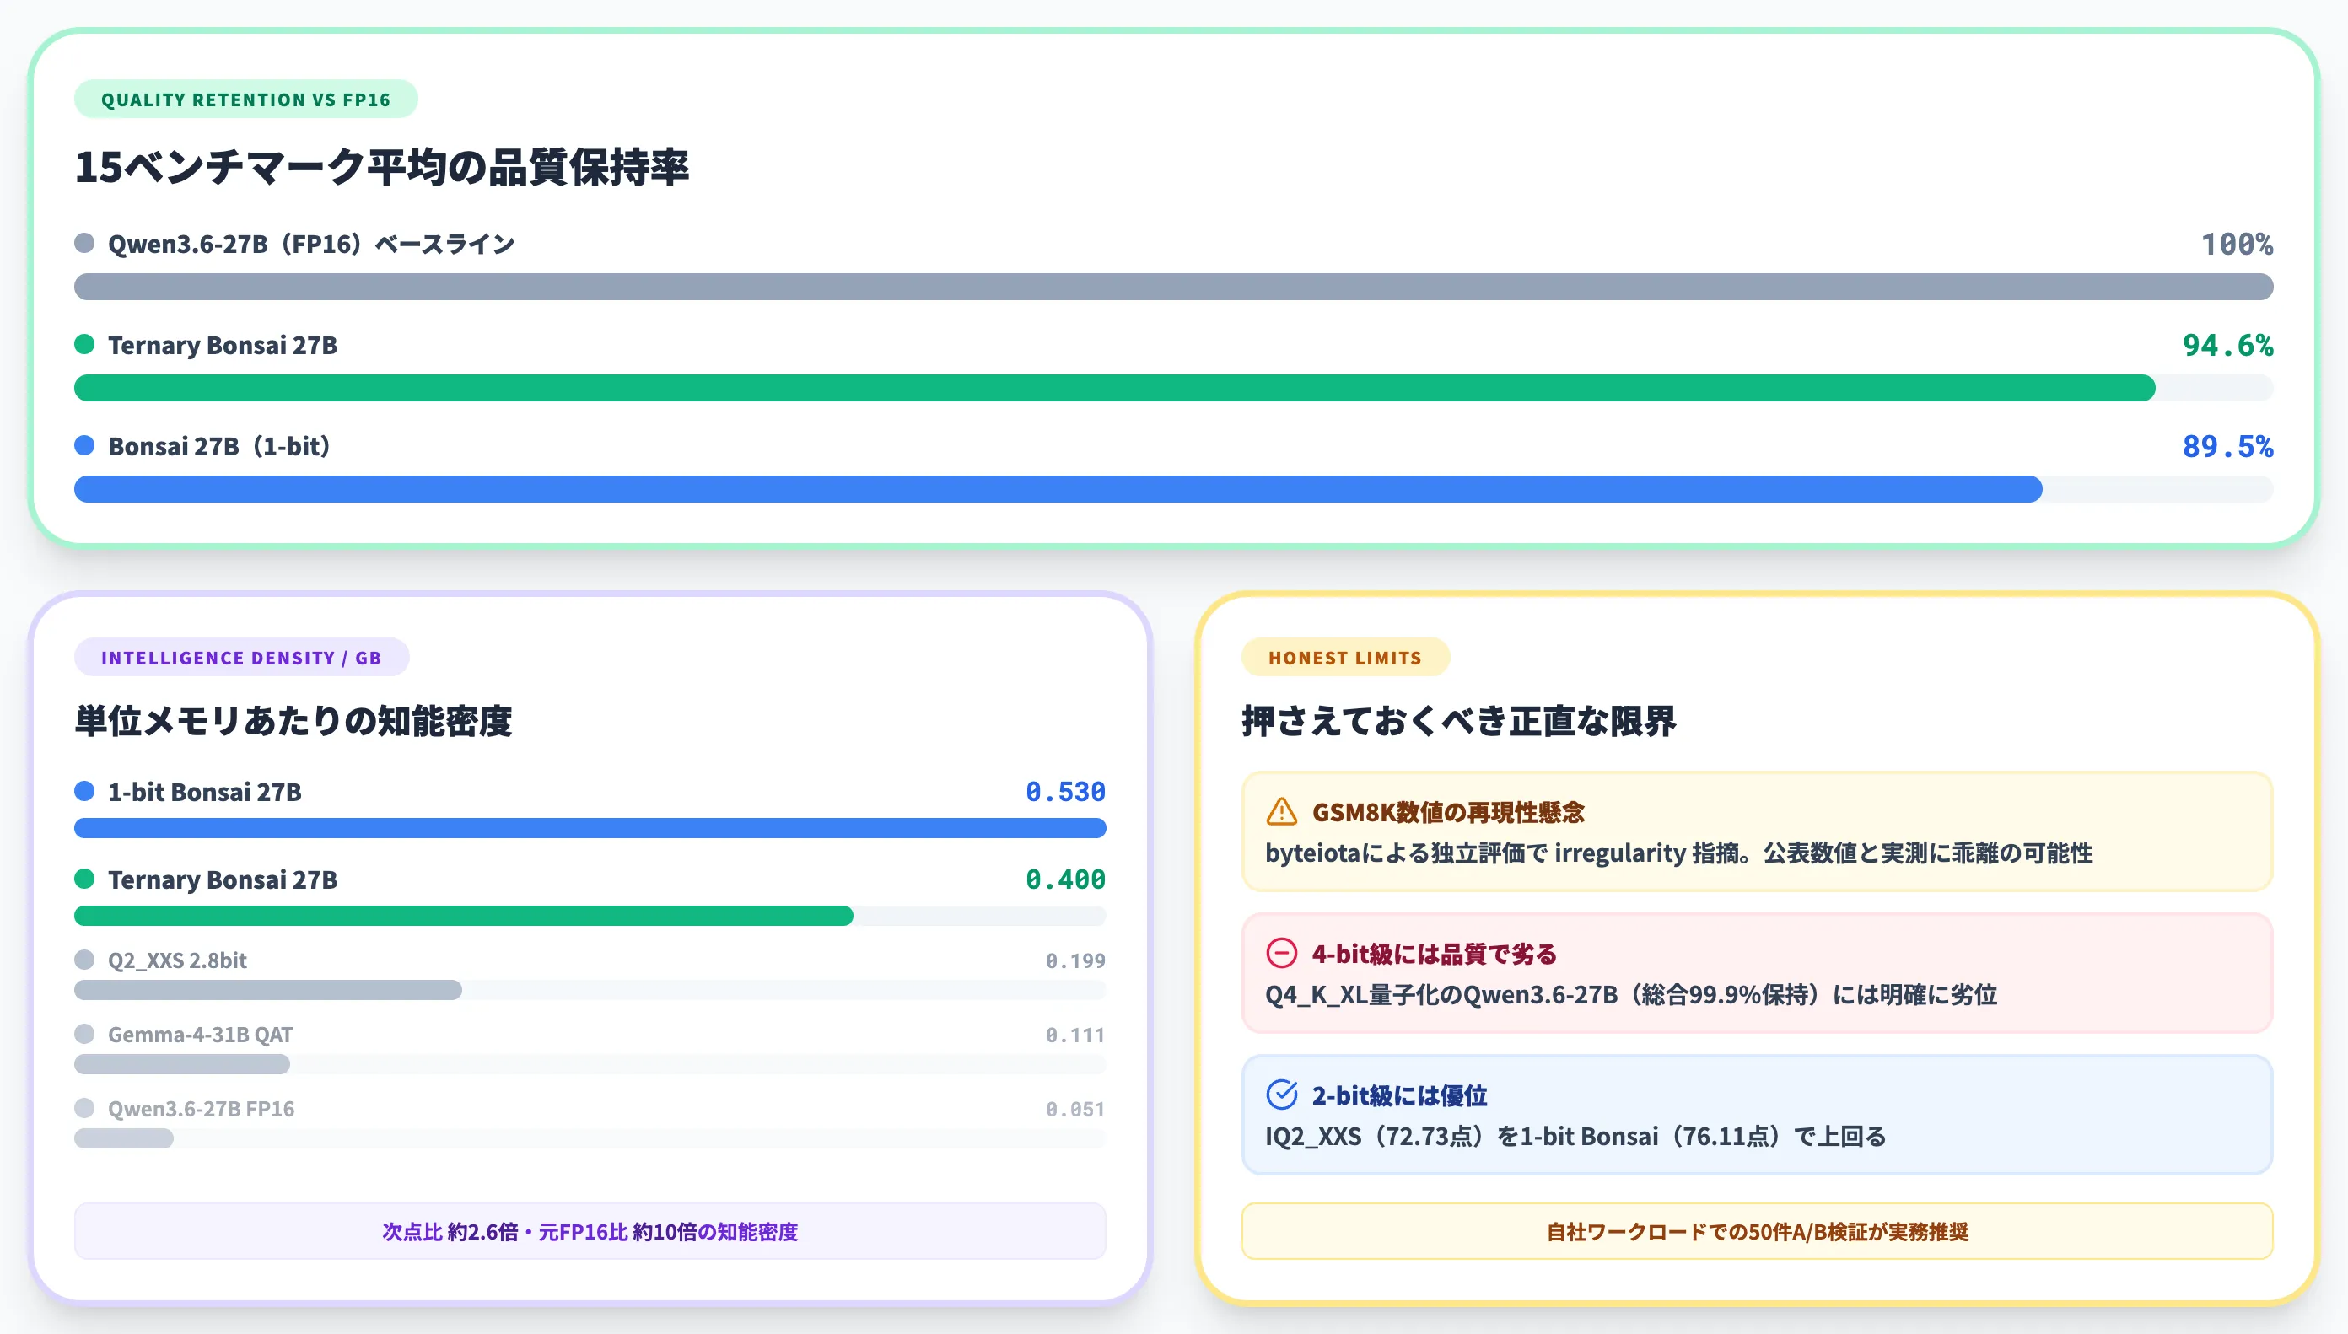This screenshot has height=1334, width=2348.
Task: Click the green 94.6% quality retention bar
Action: pyautogui.click(x=1115, y=388)
